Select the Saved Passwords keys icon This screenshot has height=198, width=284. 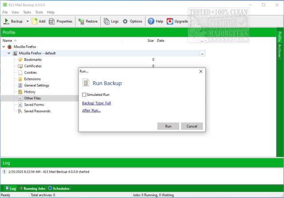pos(20,111)
